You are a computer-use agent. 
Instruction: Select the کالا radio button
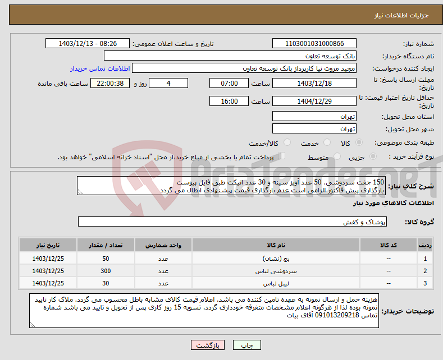click(359, 142)
